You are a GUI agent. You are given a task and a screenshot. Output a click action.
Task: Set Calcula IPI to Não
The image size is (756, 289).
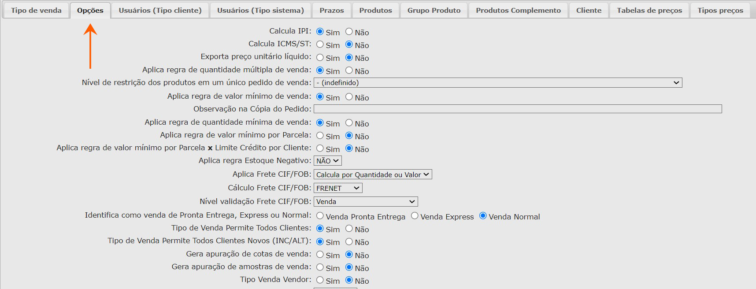tap(349, 32)
